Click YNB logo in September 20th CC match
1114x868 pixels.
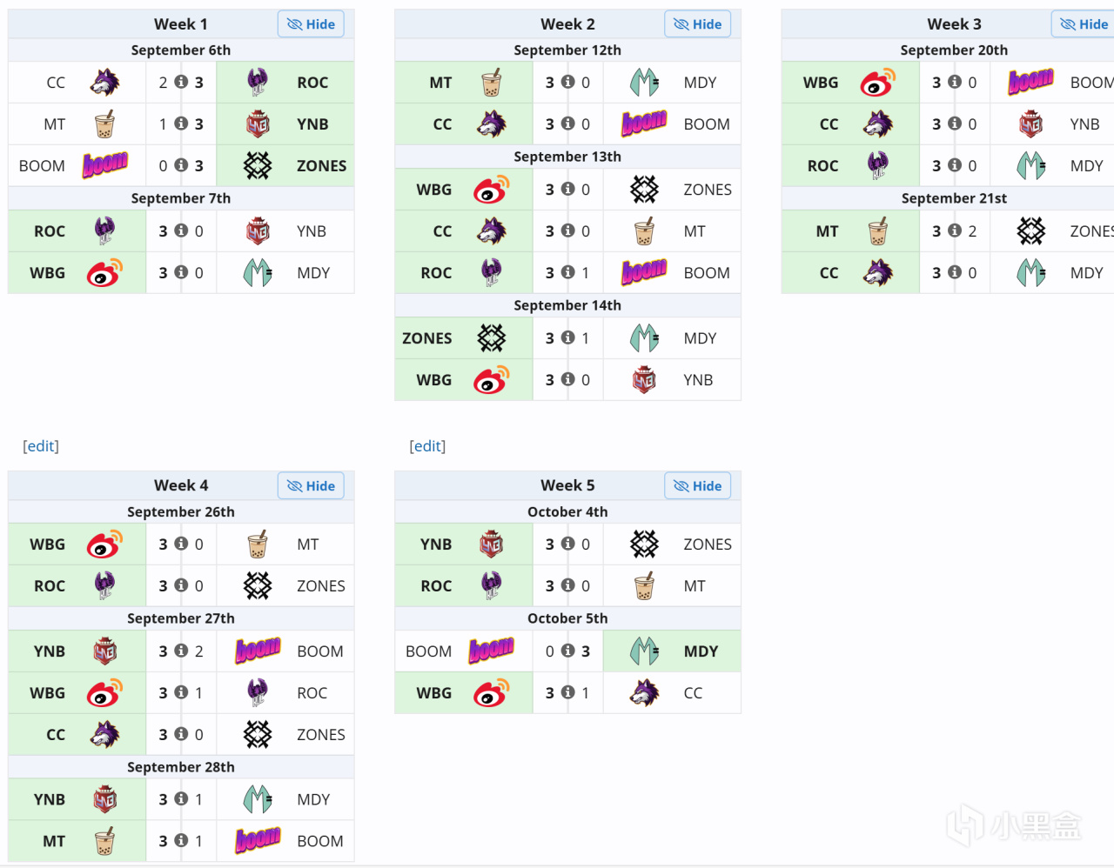[1030, 124]
